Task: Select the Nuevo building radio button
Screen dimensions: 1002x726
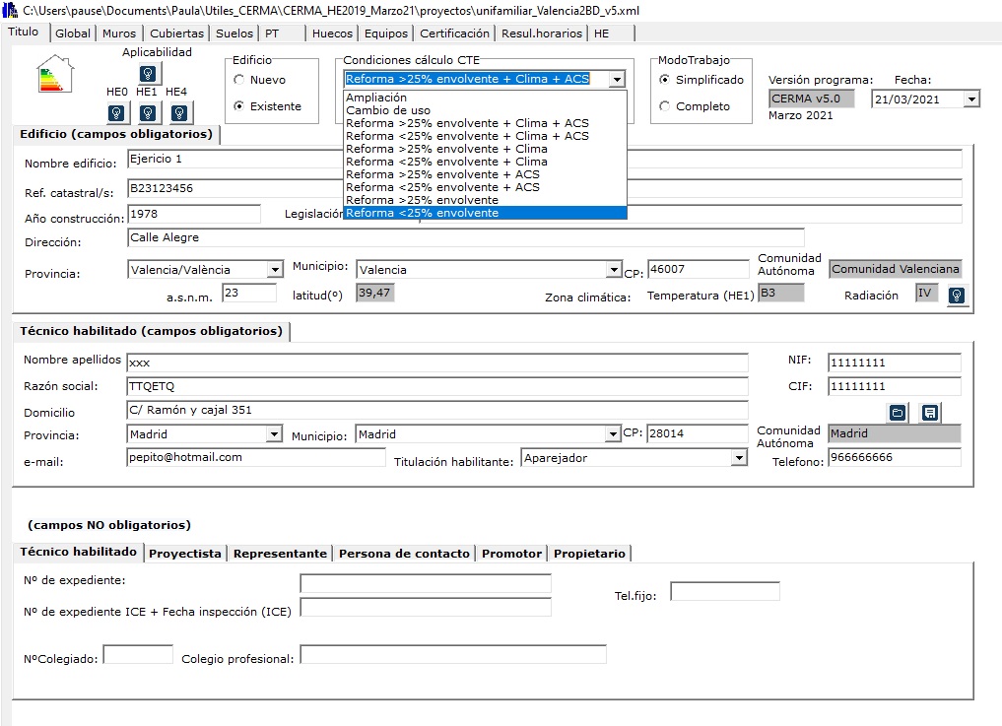Action: (239, 80)
